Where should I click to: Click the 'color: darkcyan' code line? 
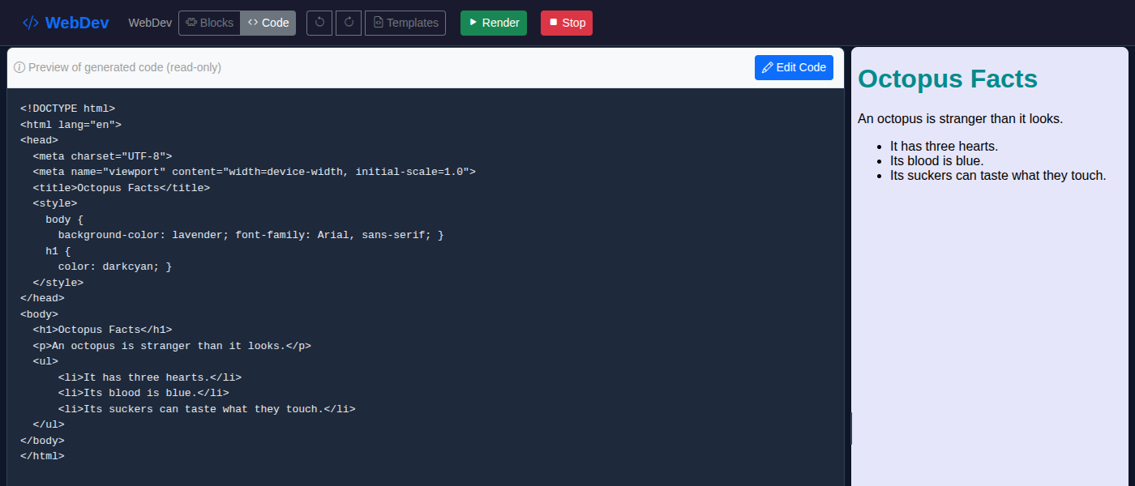point(114,266)
